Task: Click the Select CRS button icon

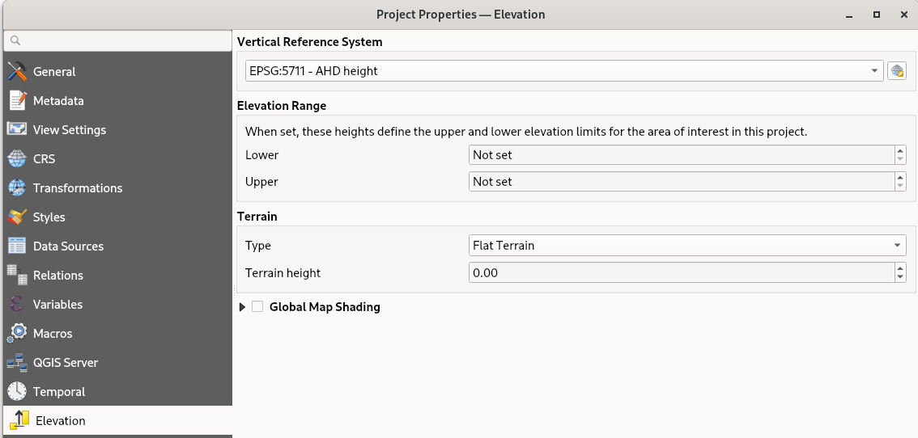Action: (x=896, y=71)
